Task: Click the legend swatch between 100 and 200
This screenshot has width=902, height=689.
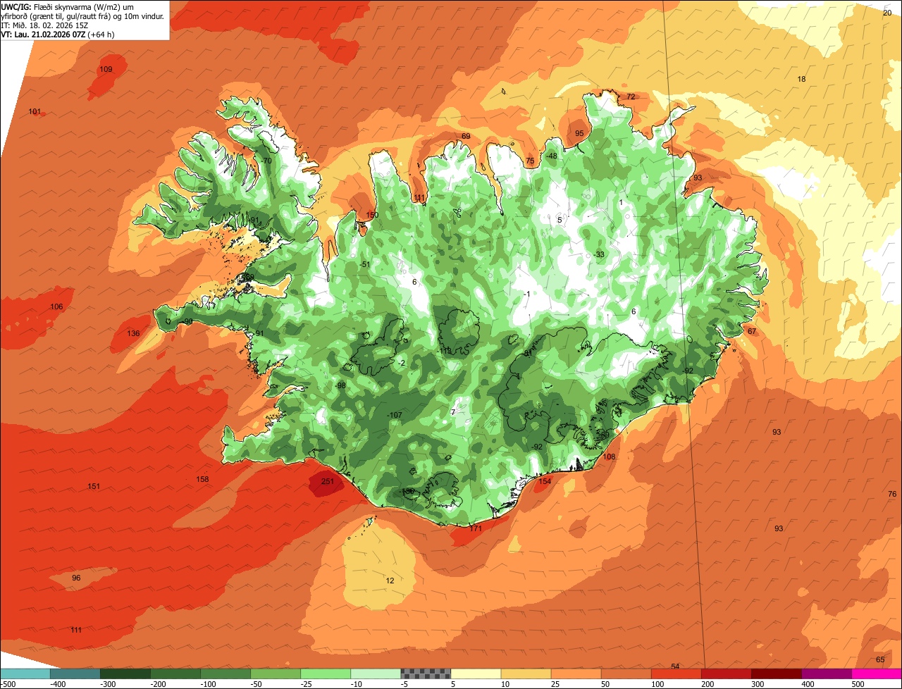Action: (676, 674)
